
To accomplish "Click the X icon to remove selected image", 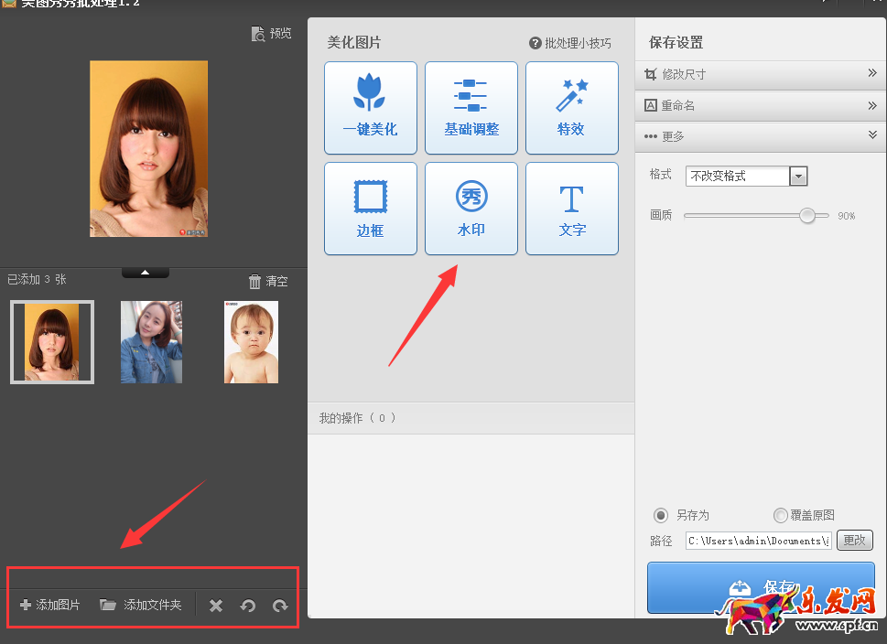I will pyautogui.click(x=215, y=606).
